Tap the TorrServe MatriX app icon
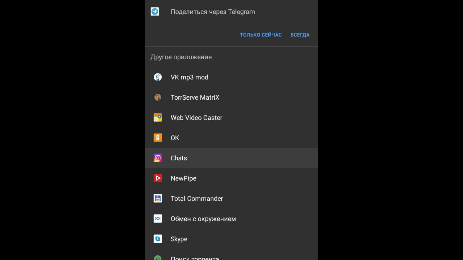 pos(158,97)
